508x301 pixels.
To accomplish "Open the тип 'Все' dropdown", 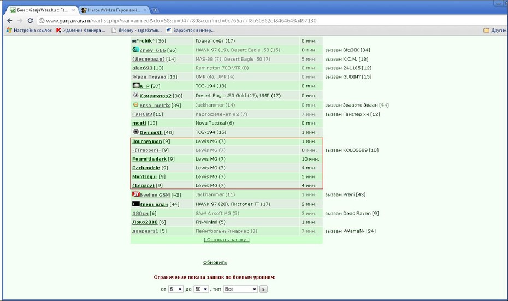I will (240, 289).
